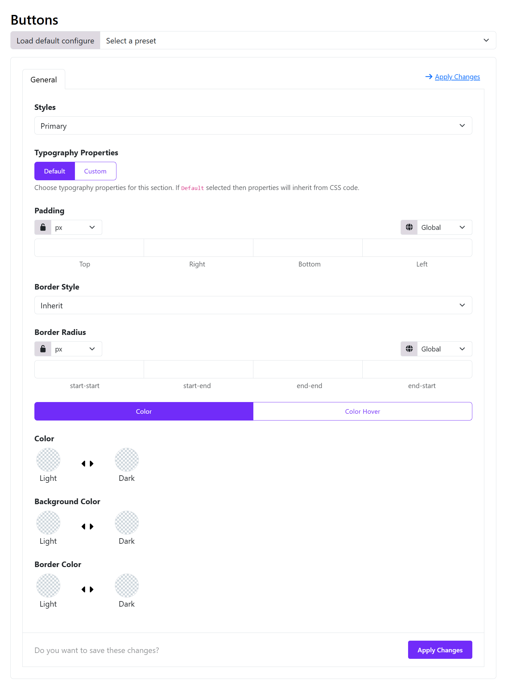This screenshot has height=688, width=508.
Task: Click the purple Apply Changes button
Action: click(440, 650)
